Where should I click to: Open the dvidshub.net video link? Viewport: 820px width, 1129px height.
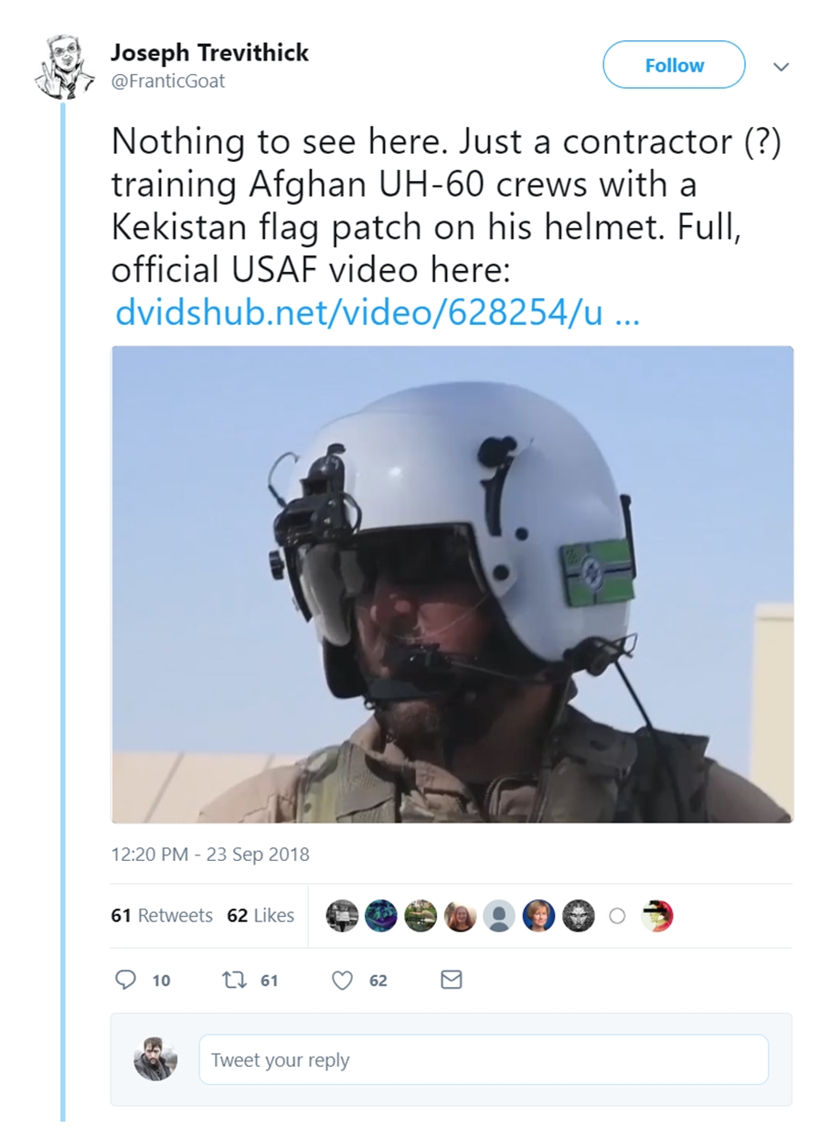click(378, 313)
